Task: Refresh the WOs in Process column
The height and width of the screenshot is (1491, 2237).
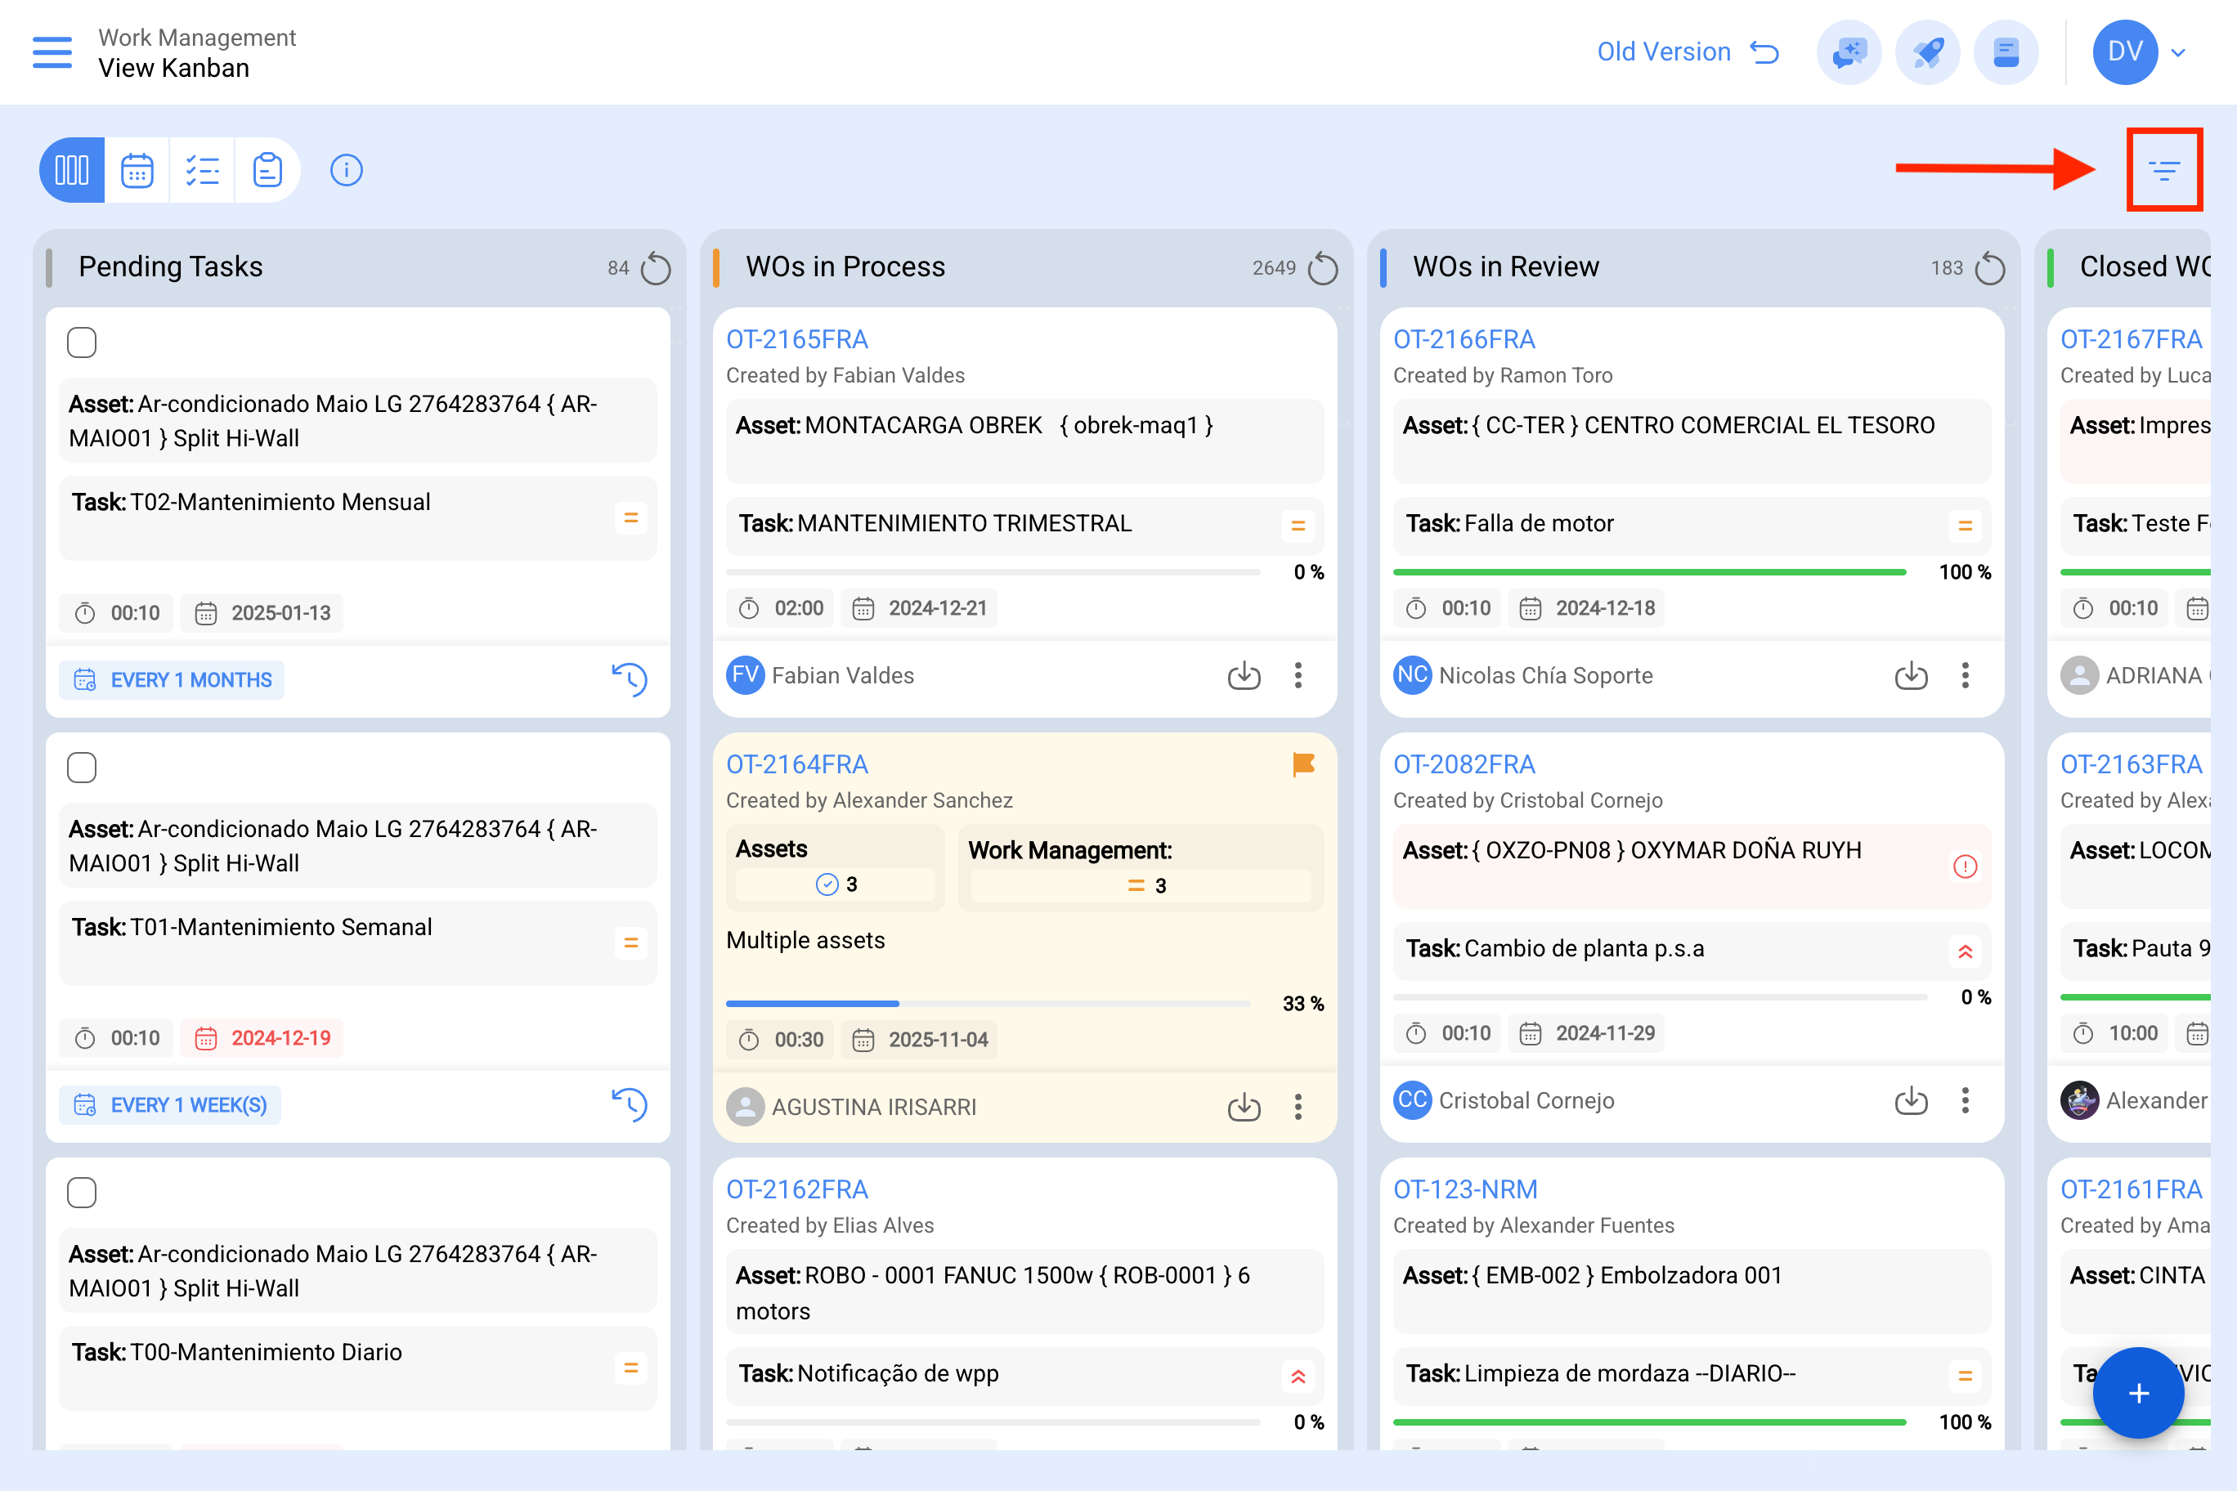Action: [1323, 268]
